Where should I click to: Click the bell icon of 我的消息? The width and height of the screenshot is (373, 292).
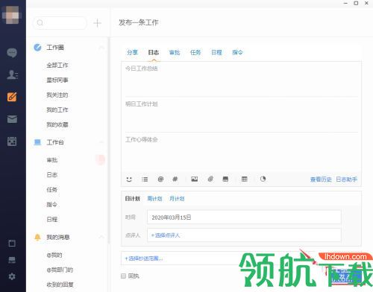[37, 237]
